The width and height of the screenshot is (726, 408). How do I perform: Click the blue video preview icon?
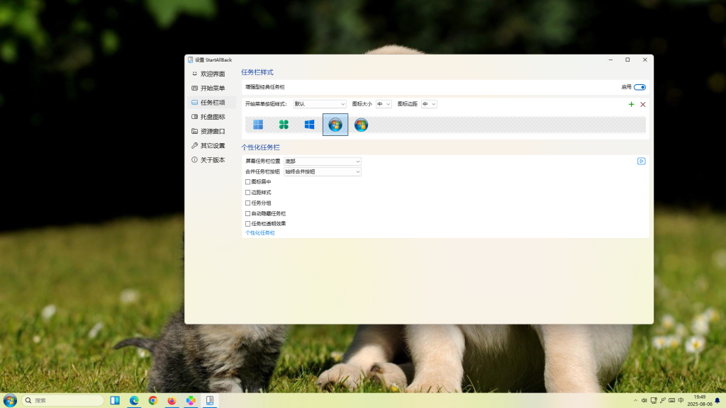click(641, 161)
